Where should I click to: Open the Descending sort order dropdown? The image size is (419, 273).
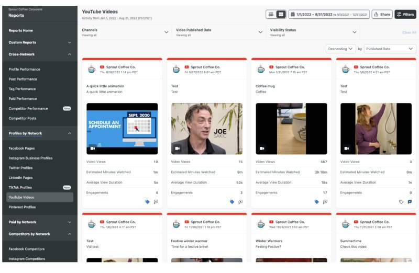[x=340, y=49]
